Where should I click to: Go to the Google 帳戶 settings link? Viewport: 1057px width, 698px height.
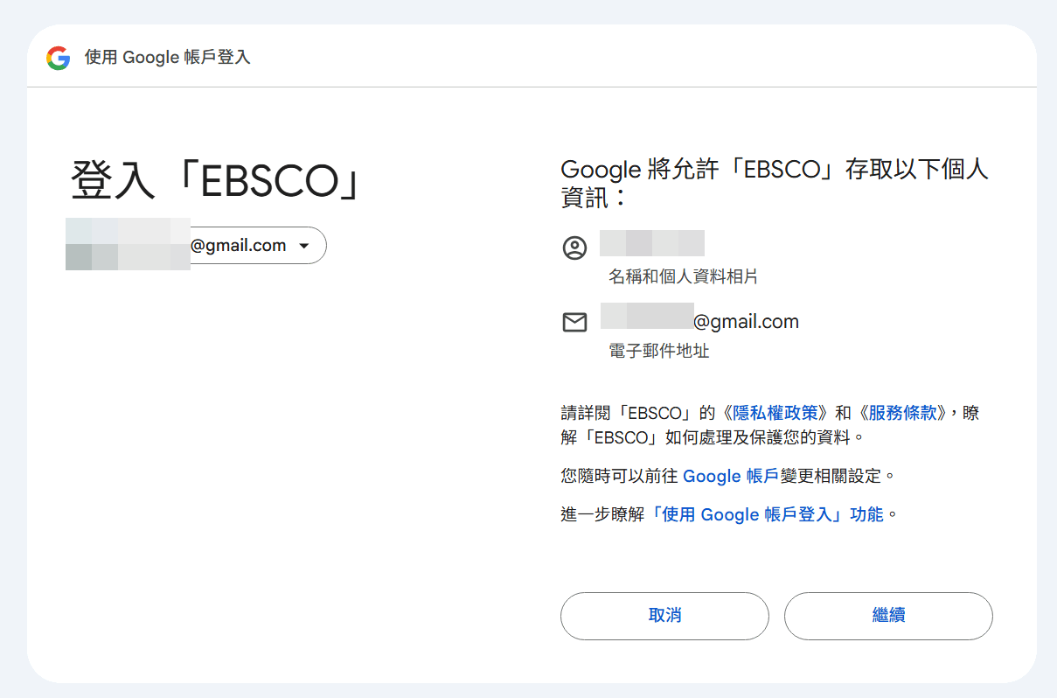[730, 477]
